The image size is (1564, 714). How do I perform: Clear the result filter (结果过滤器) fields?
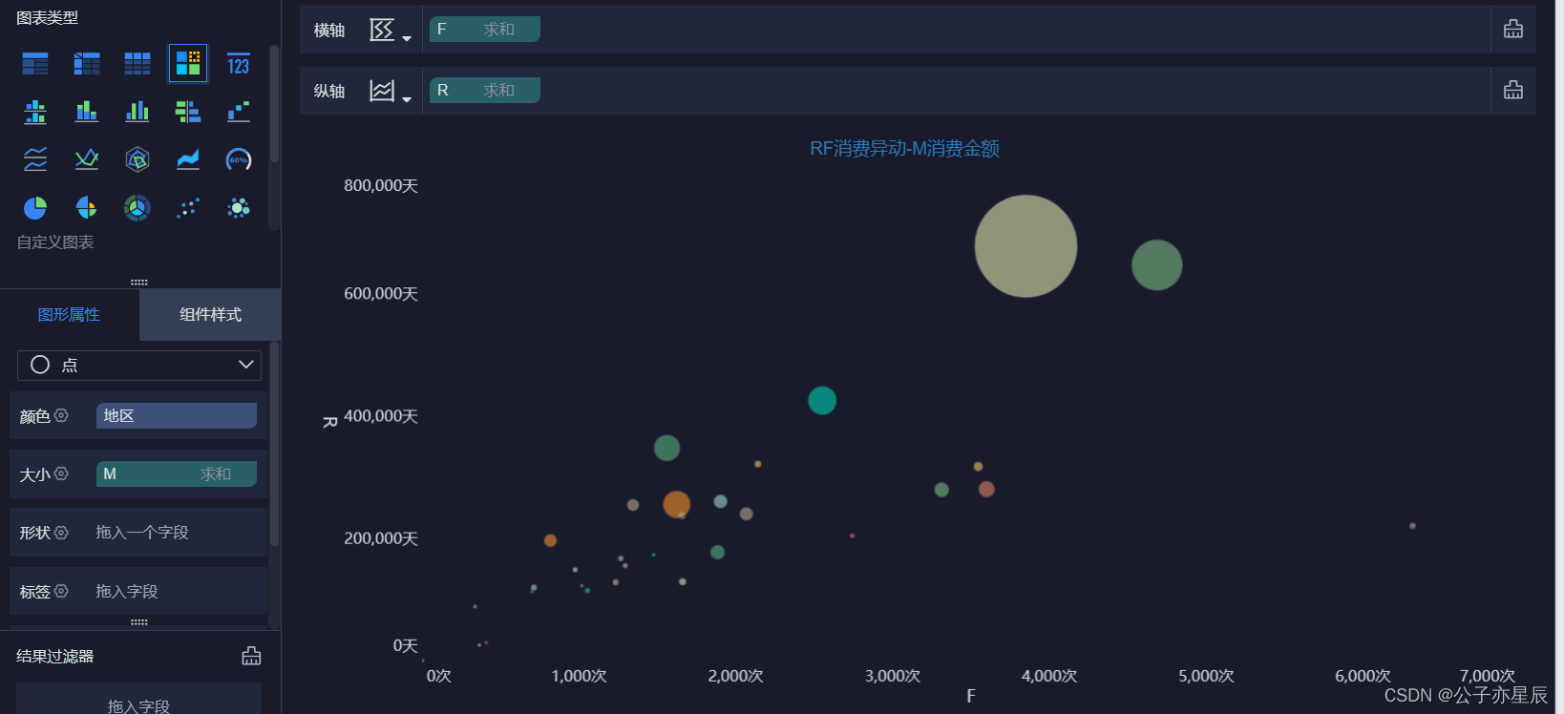pyautogui.click(x=251, y=656)
